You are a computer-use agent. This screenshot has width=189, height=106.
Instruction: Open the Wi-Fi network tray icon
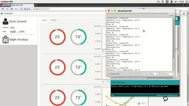163,2
